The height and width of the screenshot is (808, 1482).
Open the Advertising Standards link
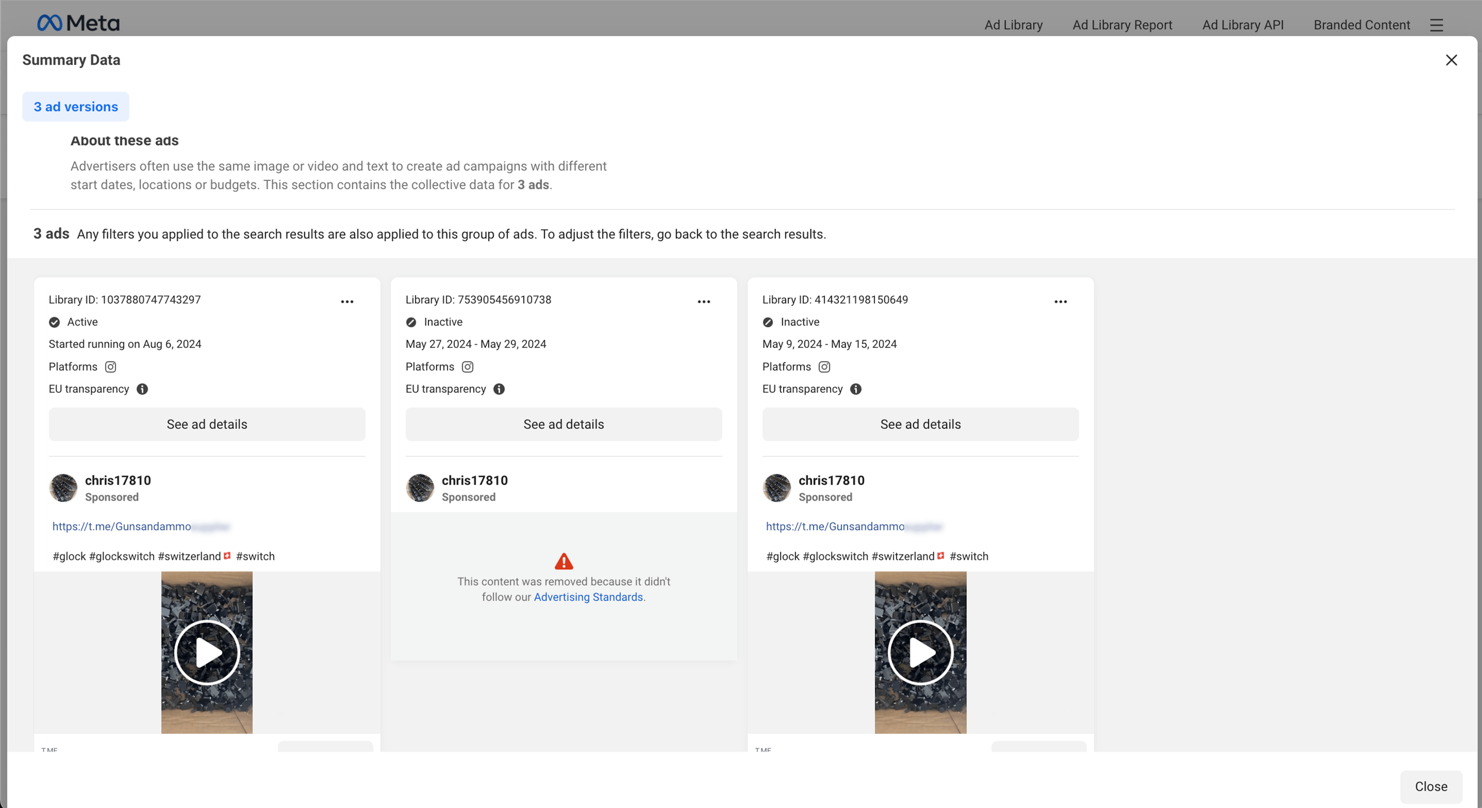(588, 597)
